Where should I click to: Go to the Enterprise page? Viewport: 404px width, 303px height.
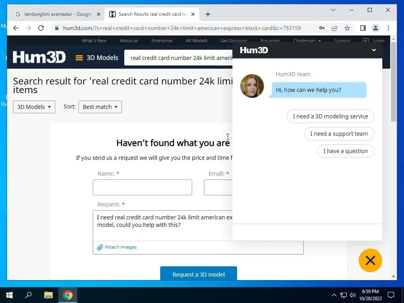click(x=162, y=41)
